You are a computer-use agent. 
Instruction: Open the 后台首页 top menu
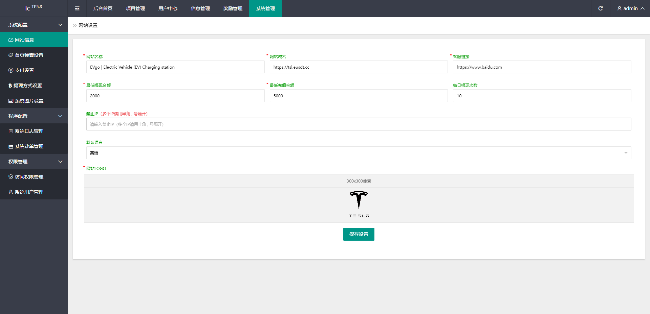click(103, 8)
